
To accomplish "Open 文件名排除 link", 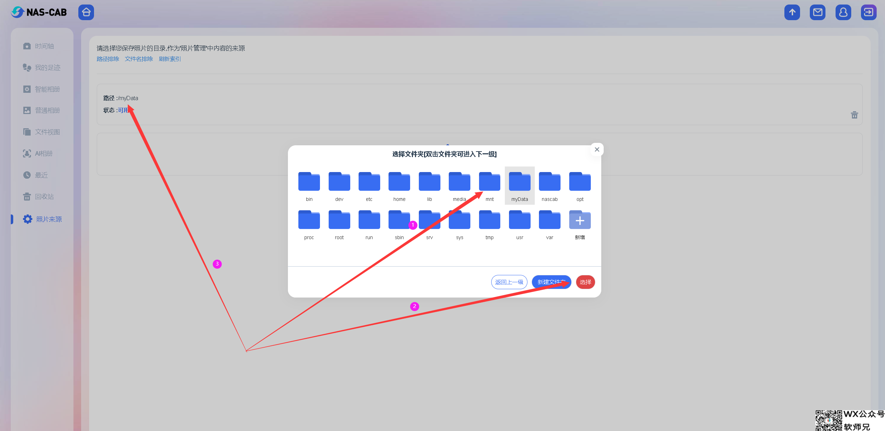I will (x=139, y=59).
